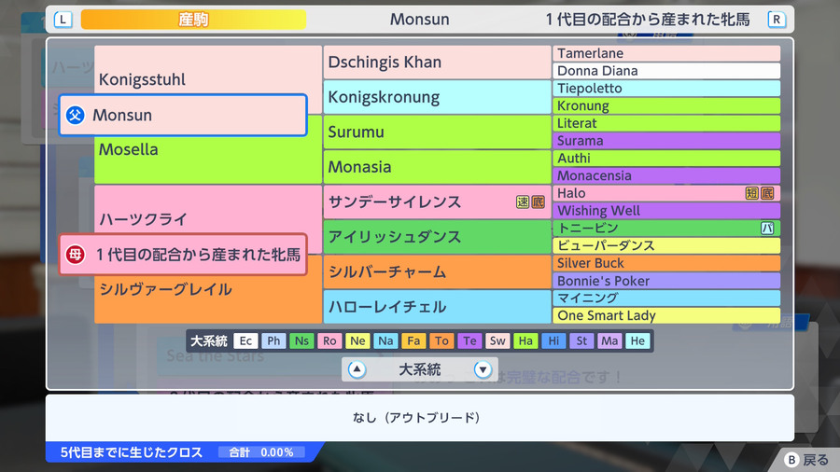This screenshot has width=840, height=472.
Task: Select Wishing Well ancestor row
Action: click(666, 211)
